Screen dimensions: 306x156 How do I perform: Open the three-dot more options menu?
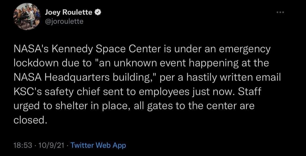(281, 13)
